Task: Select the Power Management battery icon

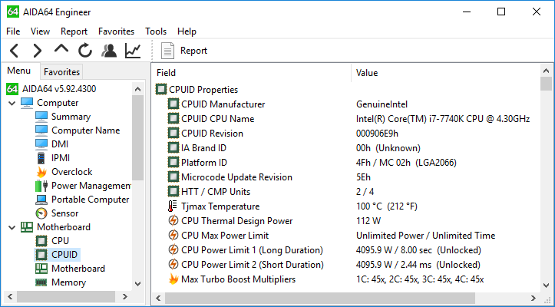Action: click(x=41, y=186)
